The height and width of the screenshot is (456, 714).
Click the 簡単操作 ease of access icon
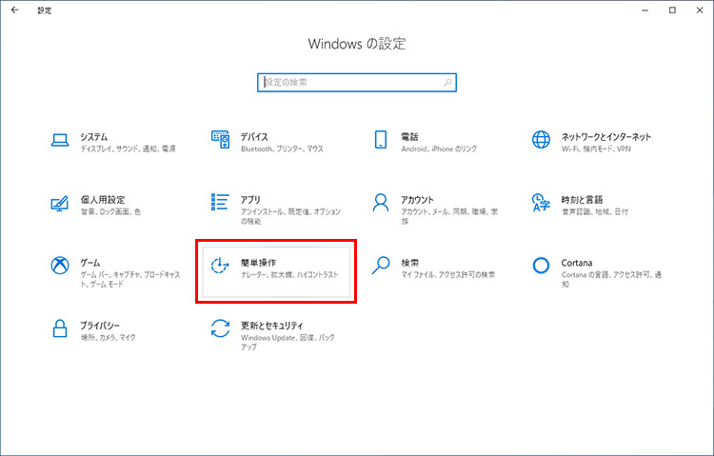tap(220, 266)
